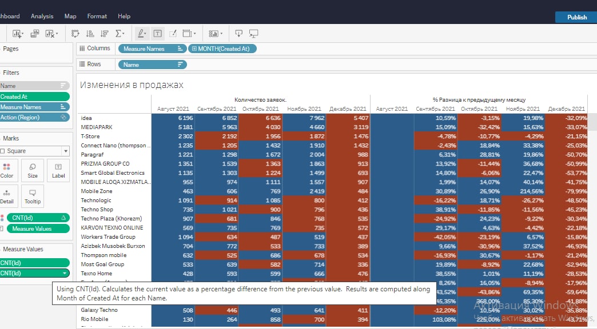597x329 pixels.
Task: Click the Publish button
Action: [x=576, y=17]
